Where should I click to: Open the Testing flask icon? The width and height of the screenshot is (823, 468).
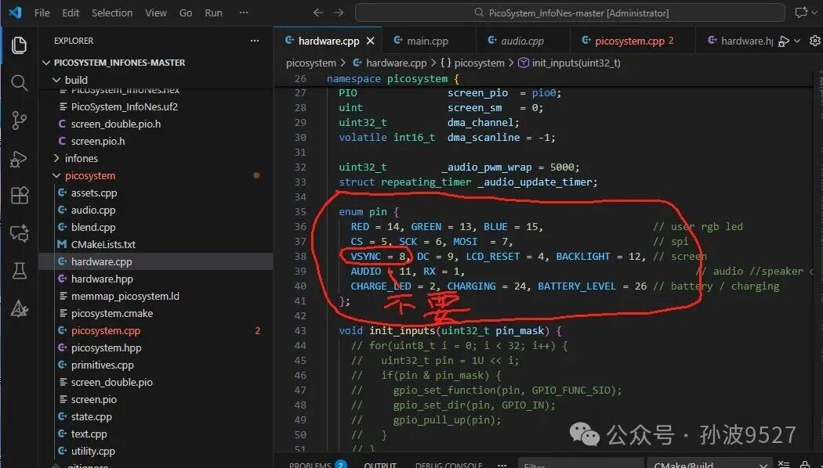pos(20,271)
